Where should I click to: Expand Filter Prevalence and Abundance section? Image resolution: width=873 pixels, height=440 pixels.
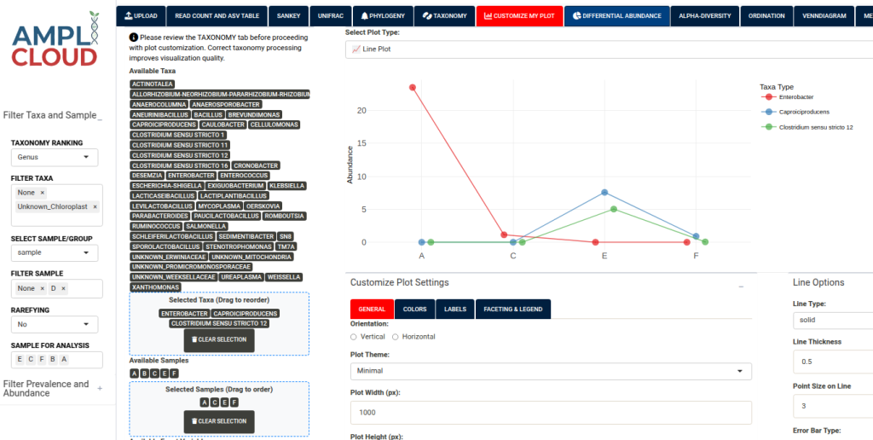100,389
